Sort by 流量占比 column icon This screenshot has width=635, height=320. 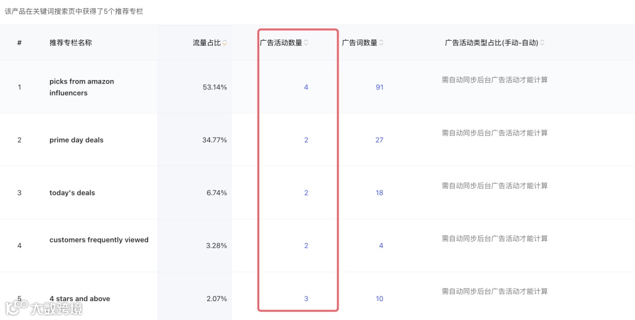coord(225,43)
